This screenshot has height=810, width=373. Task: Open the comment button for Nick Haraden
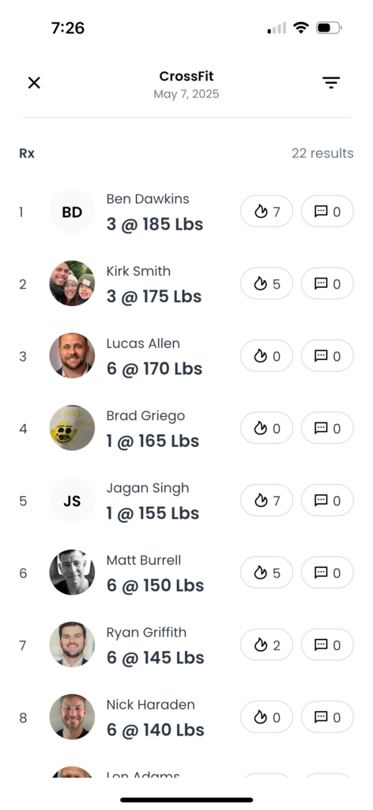click(x=328, y=717)
